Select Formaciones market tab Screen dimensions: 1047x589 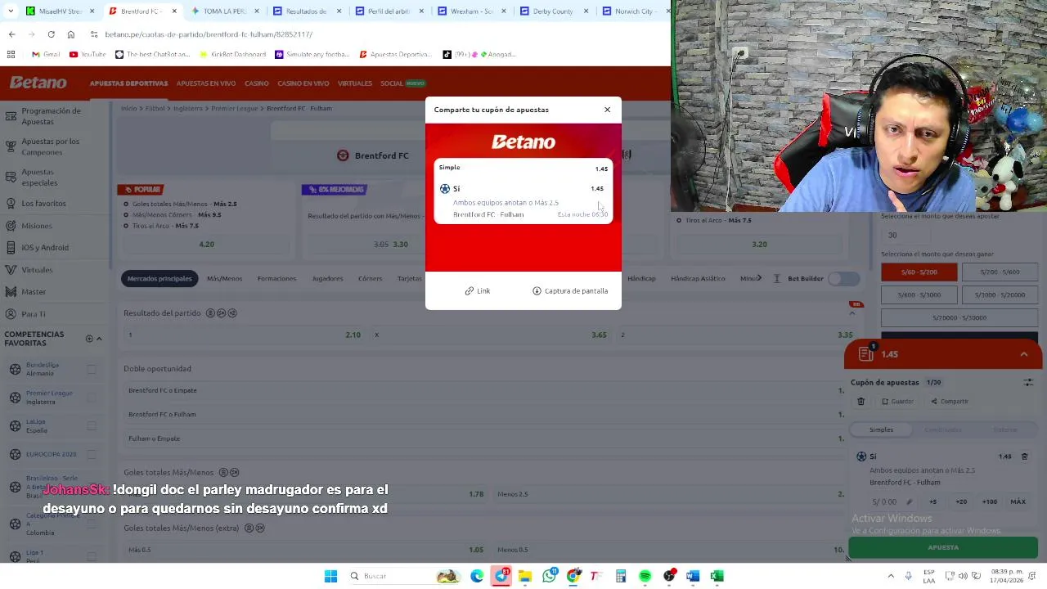pos(276,279)
